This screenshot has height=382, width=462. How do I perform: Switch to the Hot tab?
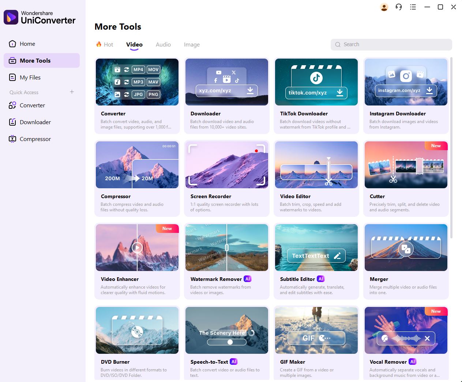[105, 45]
